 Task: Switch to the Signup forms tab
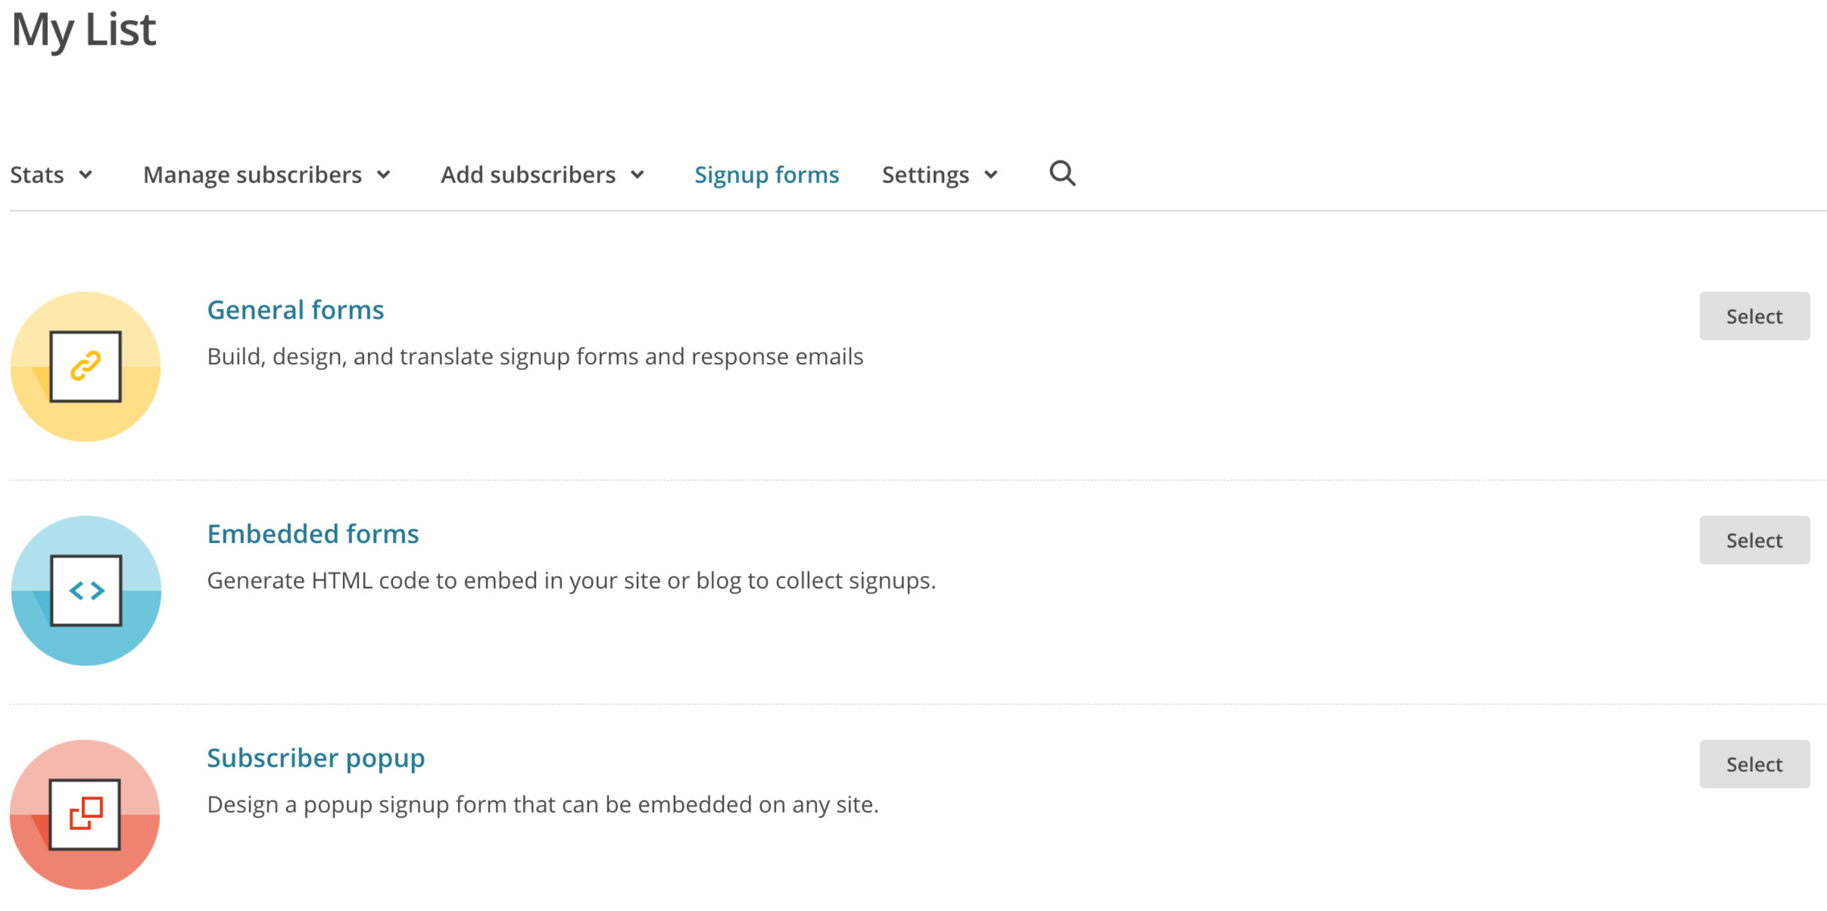point(766,175)
